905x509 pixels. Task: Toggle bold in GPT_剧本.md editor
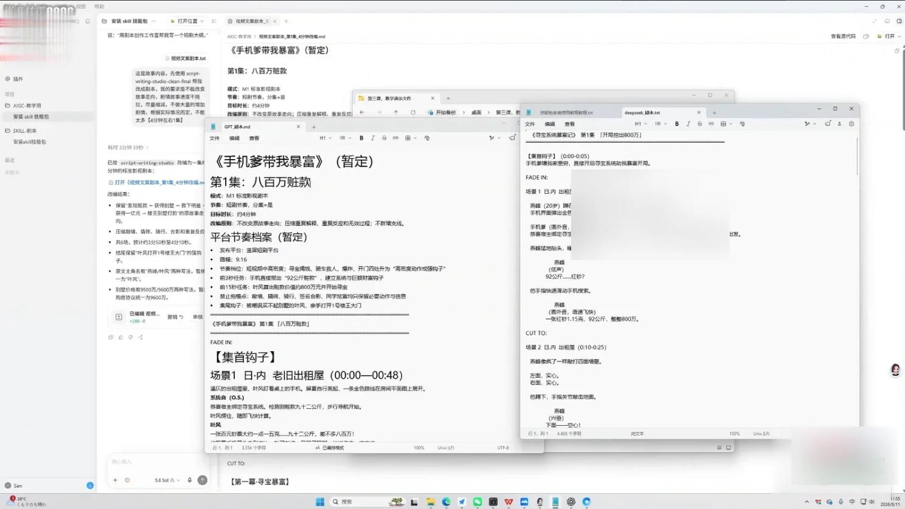[361, 138]
